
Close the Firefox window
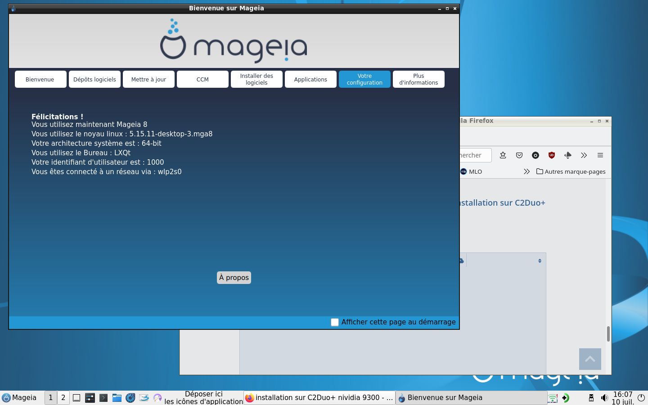(x=607, y=121)
